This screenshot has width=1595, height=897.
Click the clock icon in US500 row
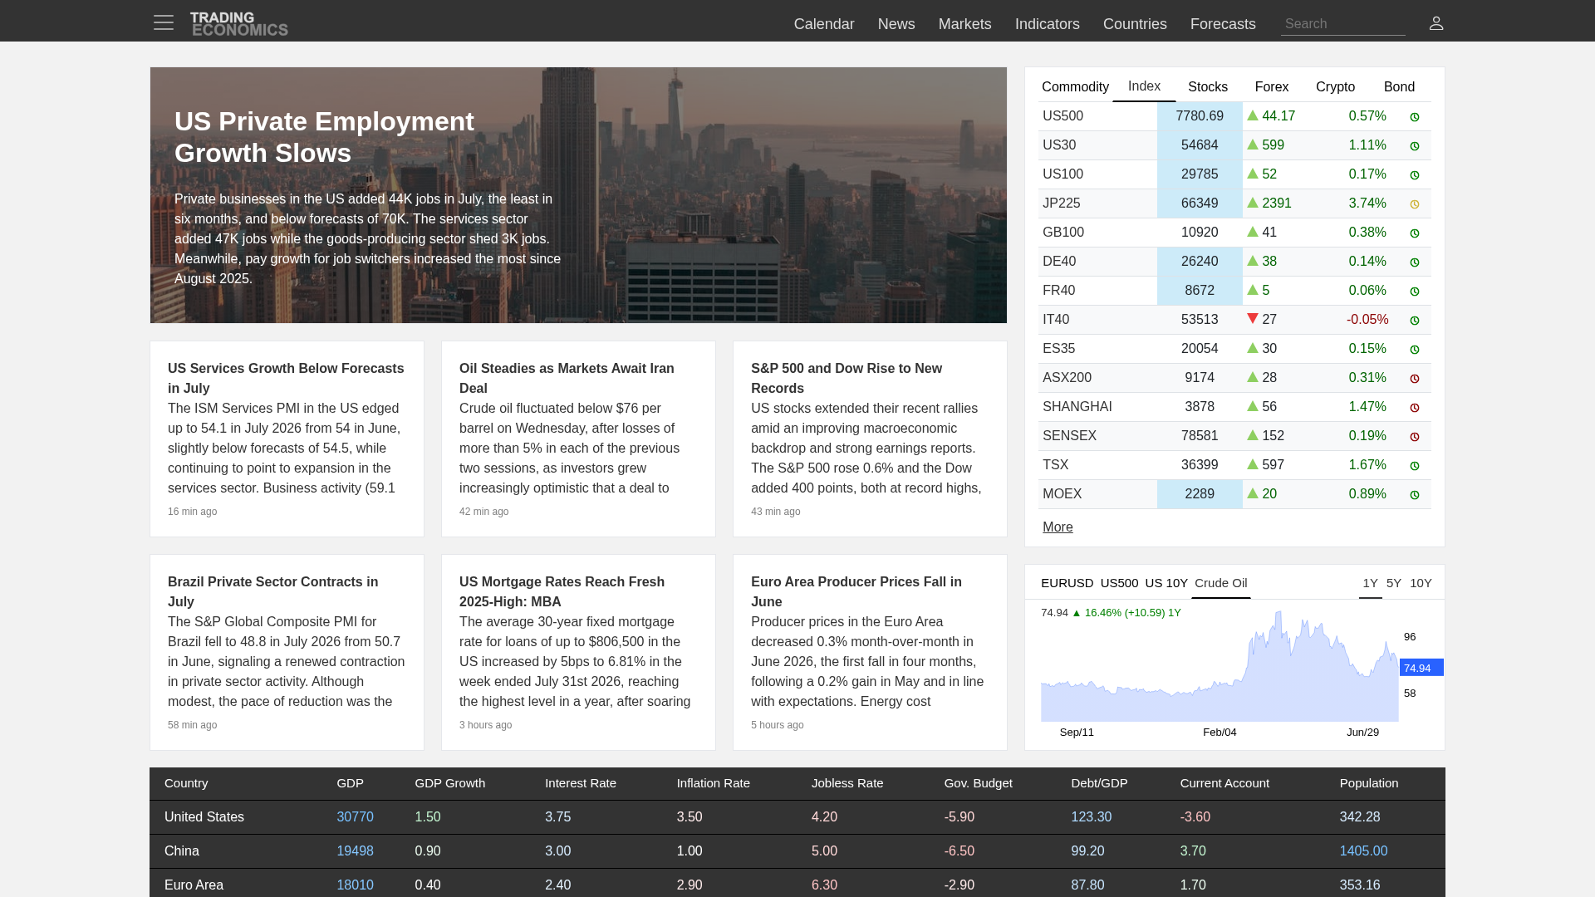(x=1415, y=117)
